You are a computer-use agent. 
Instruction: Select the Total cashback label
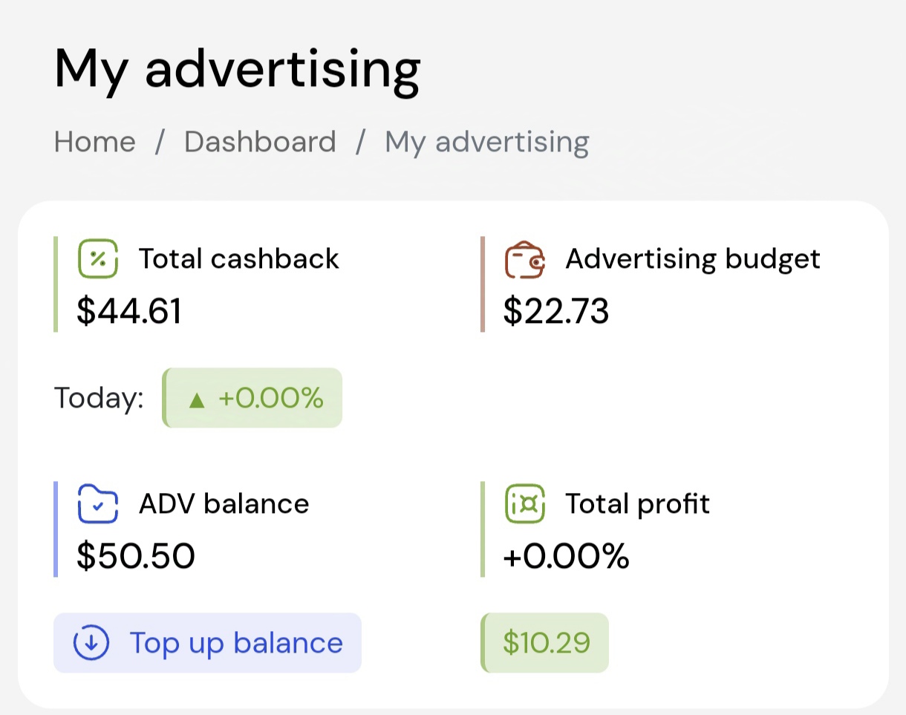(x=238, y=258)
